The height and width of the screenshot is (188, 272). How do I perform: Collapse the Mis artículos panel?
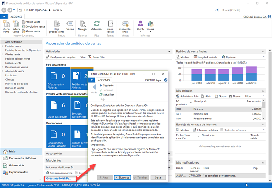coord(263,91)
